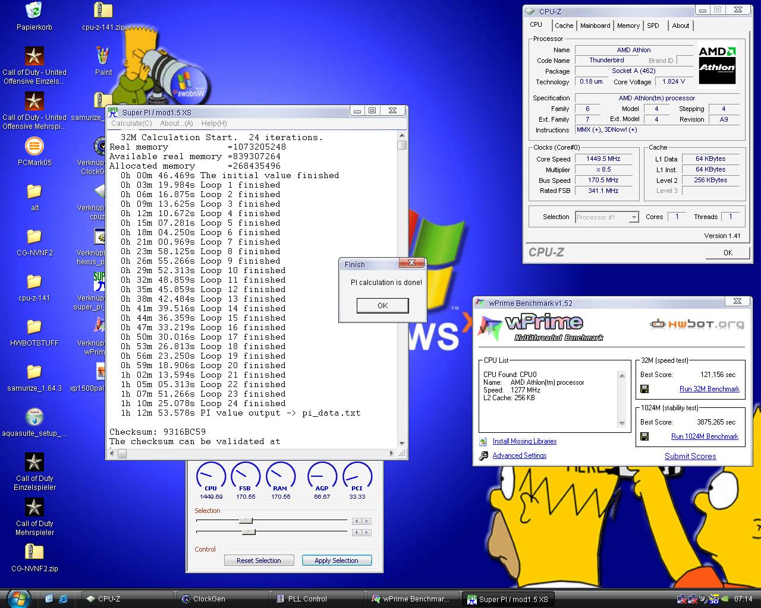
Task: Click the save icon for 32M score in wPrime
Action: point(644,389)
